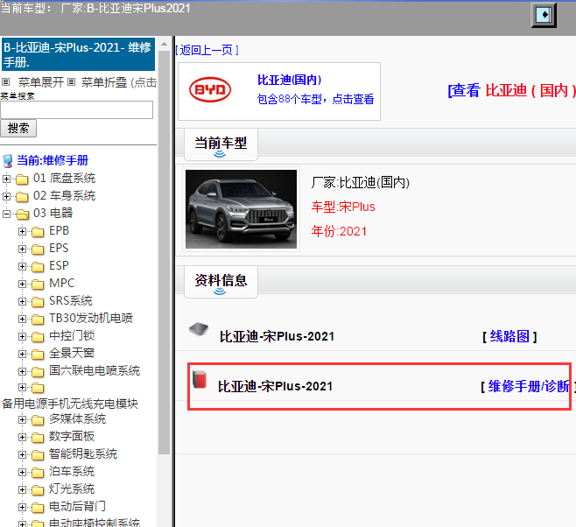Expand the SRS系统 node
This screenshot has width=576, height=527.
(22, 301)
